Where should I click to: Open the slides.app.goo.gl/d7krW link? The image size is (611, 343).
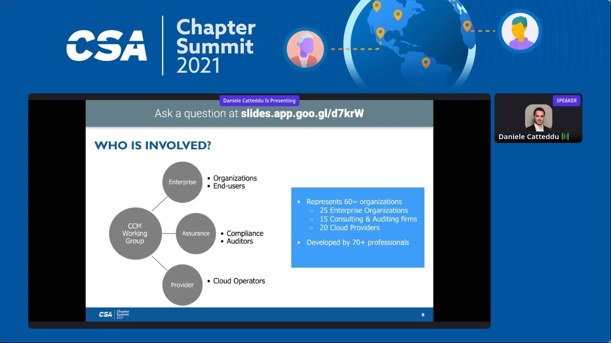302,113
